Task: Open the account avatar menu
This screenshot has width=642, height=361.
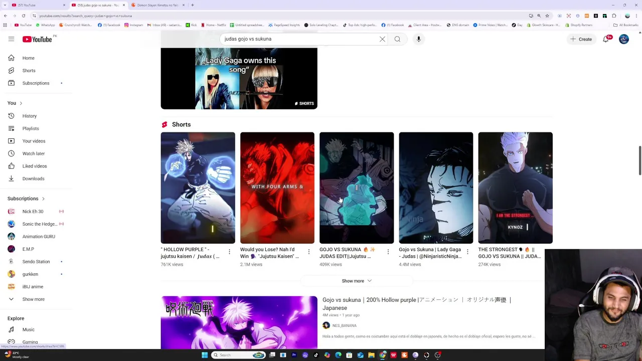Action: point(624,39)
